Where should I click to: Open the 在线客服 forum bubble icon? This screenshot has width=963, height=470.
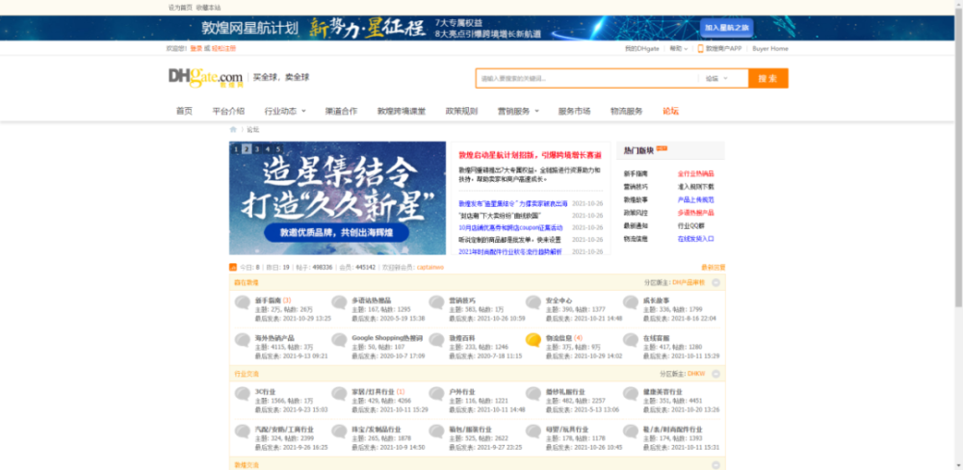(630, 340)
